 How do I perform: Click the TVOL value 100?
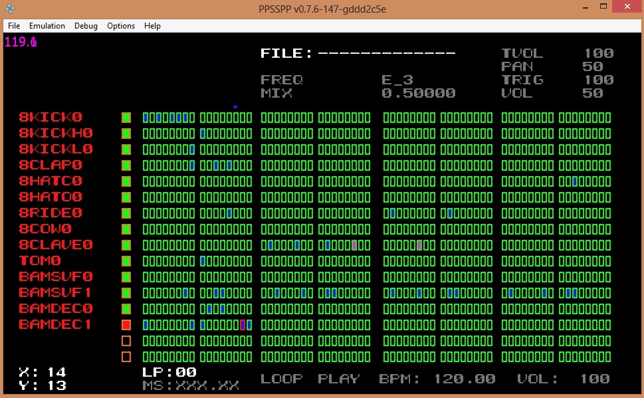coord(598,53)
